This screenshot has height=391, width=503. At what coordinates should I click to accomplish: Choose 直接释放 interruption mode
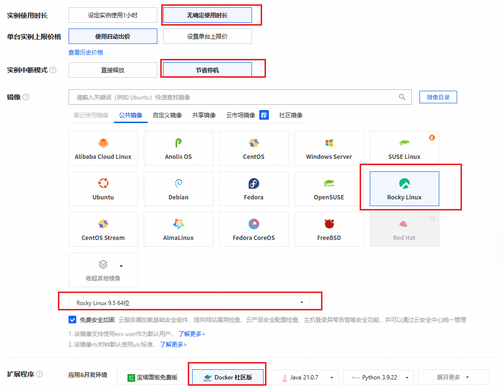[x=112, y=70]
